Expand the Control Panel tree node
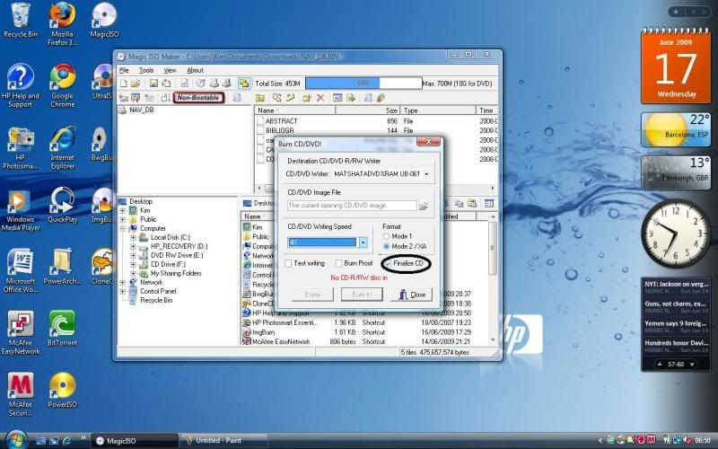Screen dimensions: 718x449 tap(123, 291)
